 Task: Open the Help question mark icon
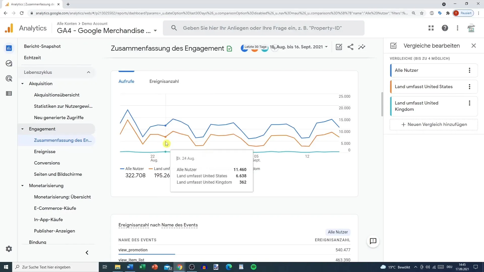445,28
